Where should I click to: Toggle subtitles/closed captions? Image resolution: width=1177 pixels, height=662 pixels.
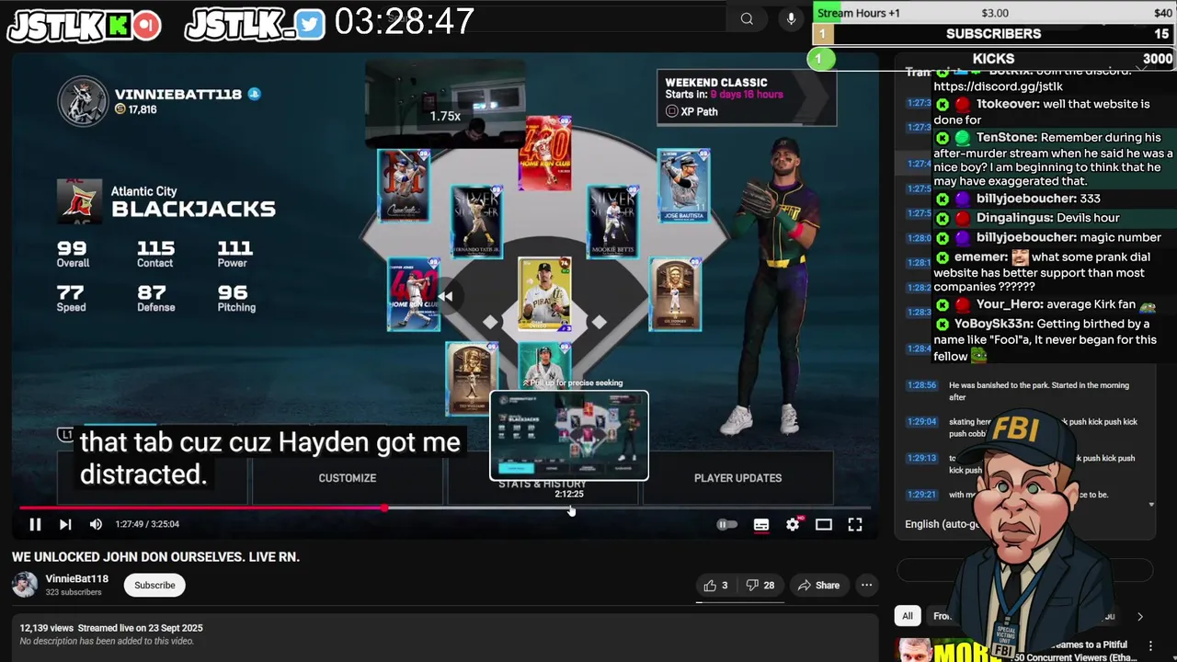pyautogui.click(x=761, y=524)
